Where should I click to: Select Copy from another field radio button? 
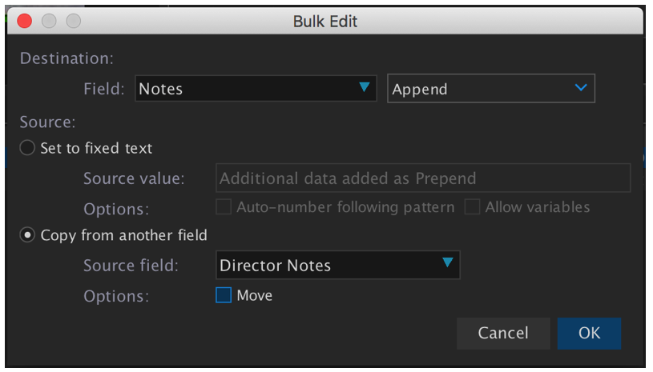28,235
